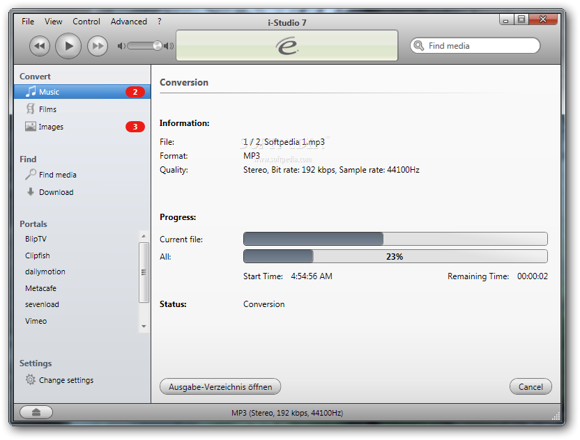The width and height of the screenshot is (580, 440).
Task: Select sevenload portal
Action: pos(42,304)
